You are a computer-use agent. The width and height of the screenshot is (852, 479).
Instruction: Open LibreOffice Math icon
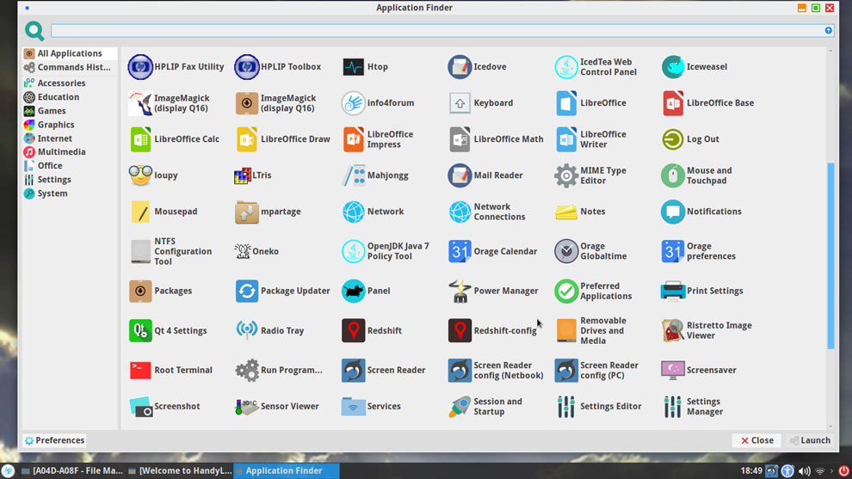point(460,139)
